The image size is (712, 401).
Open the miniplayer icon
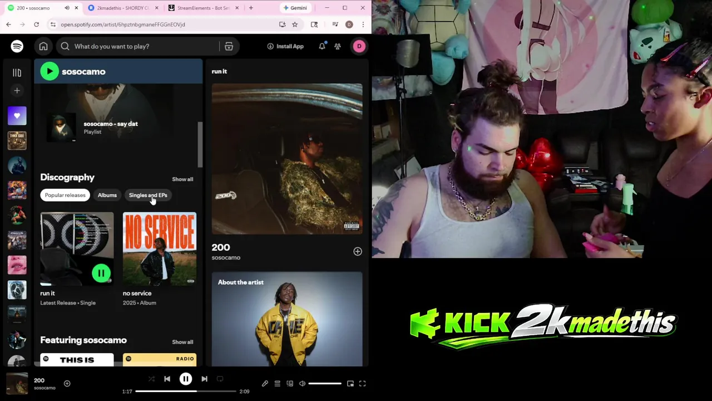(x=350, y=383)
